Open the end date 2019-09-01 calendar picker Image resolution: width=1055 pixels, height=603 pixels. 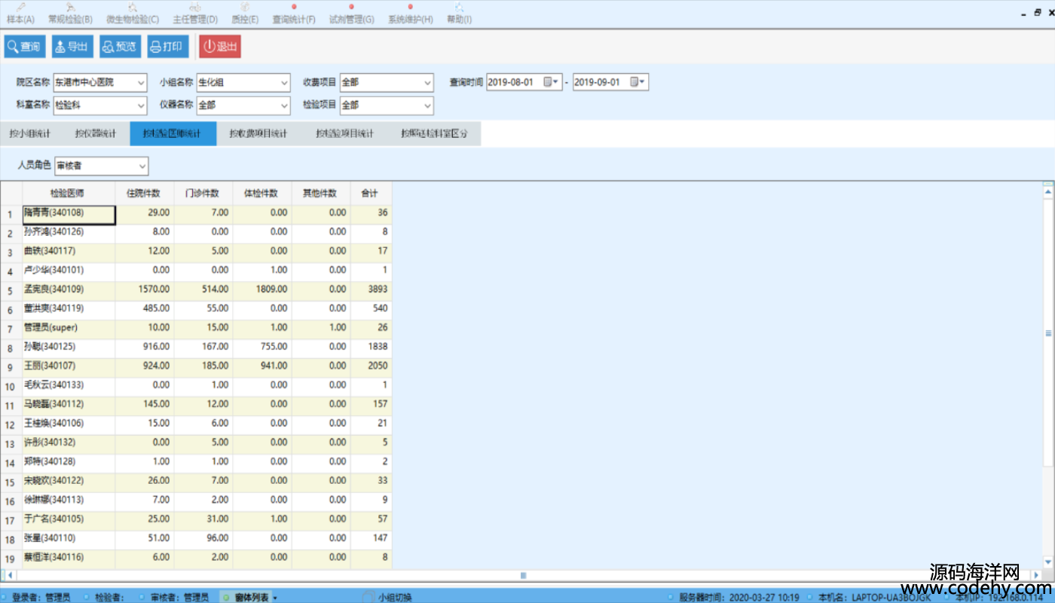(x=639, y=82)
